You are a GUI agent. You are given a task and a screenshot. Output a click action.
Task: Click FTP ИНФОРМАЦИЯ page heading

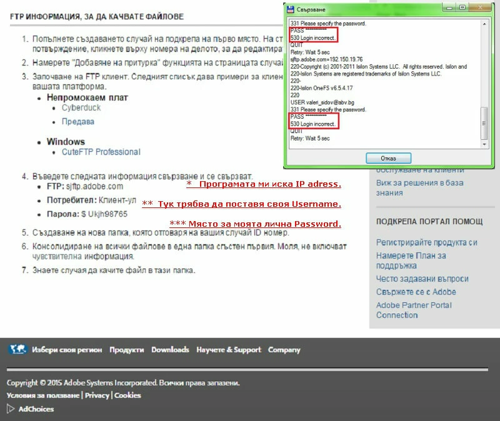click(97, 17)
